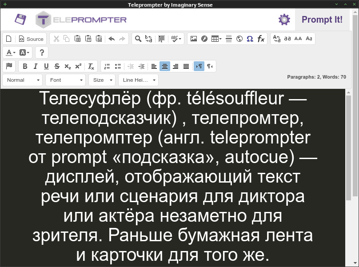The height and width of the screenshot is (267, 359).
Task: Insert a horizontal line
Action: click(x=229, y=39)
